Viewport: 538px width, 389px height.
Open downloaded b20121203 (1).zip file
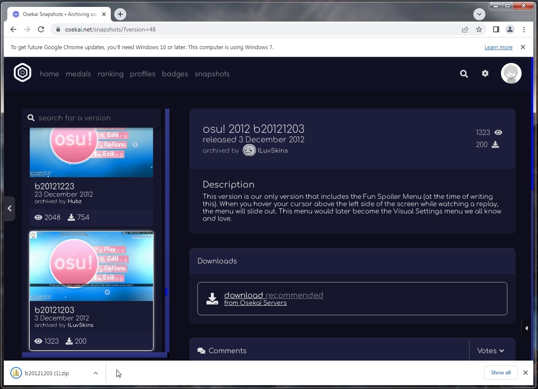pyautogui.click(x=47, y=373)
